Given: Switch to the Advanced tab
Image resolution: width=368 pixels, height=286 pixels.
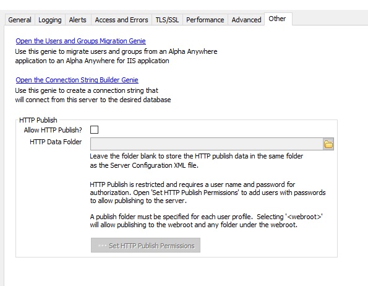Looking at the screenshot, I should pos(246,20).
